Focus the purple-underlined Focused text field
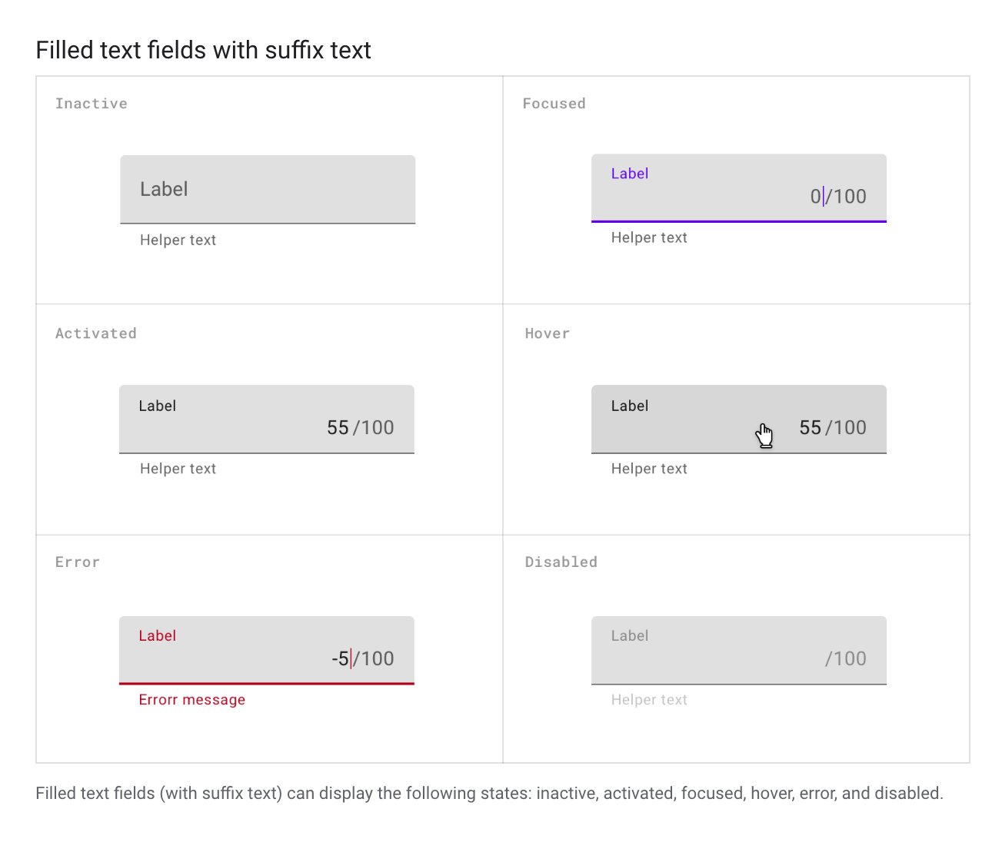Image resolution: width=992 pixels, height=842 pixels. (738, 188)
